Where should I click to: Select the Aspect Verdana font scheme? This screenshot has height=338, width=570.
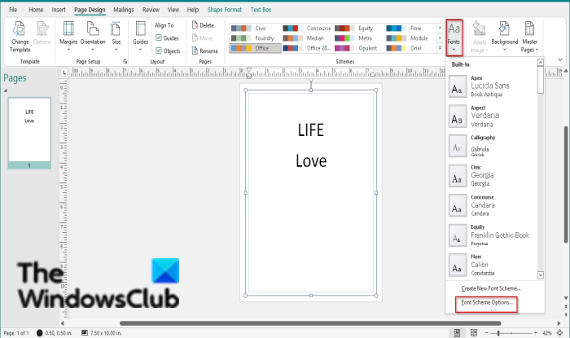click(x=493, y=116)
